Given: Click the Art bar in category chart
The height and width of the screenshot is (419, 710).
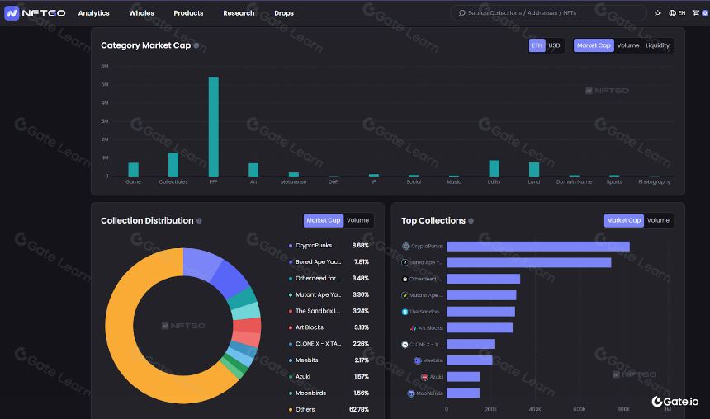Looking at the screenshot, I should tap(253, 170).
